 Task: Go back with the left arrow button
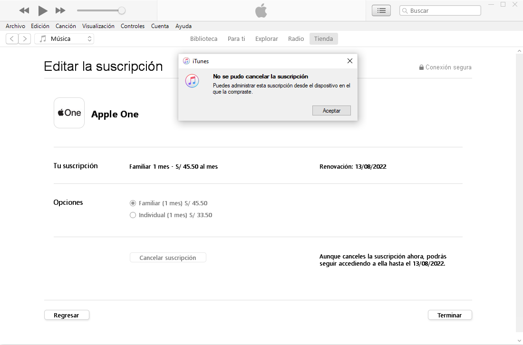[x=12, y=38]
